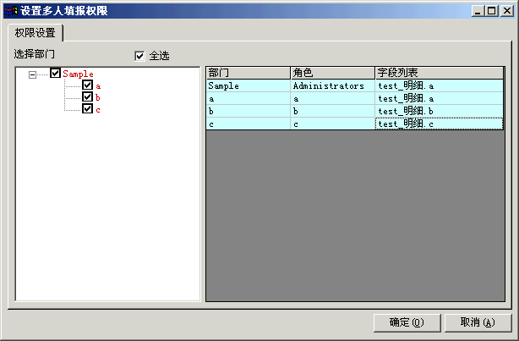The height and width of the screenshot is (341, 519).
Task: Select department cell c in the table
Action: (249, 124)
